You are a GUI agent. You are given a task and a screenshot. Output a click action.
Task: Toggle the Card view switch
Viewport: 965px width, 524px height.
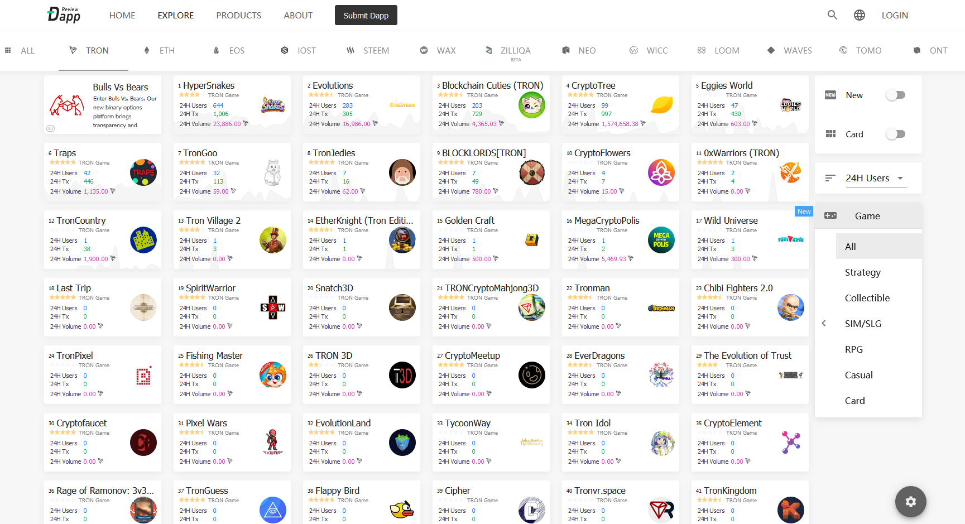895,134
